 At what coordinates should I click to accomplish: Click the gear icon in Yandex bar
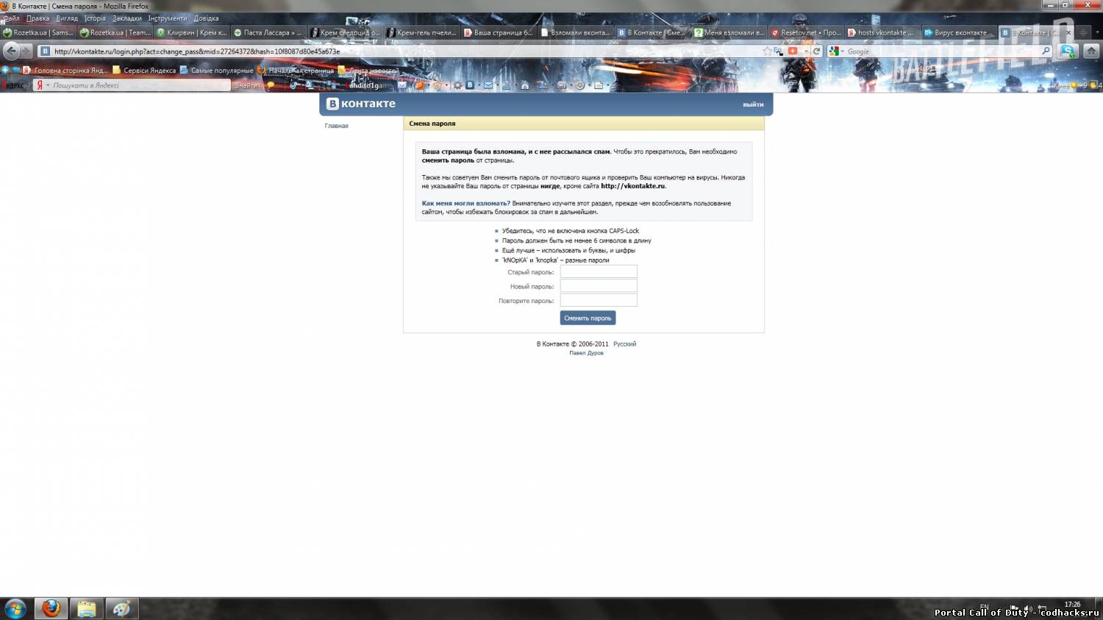tap(457, 85)
